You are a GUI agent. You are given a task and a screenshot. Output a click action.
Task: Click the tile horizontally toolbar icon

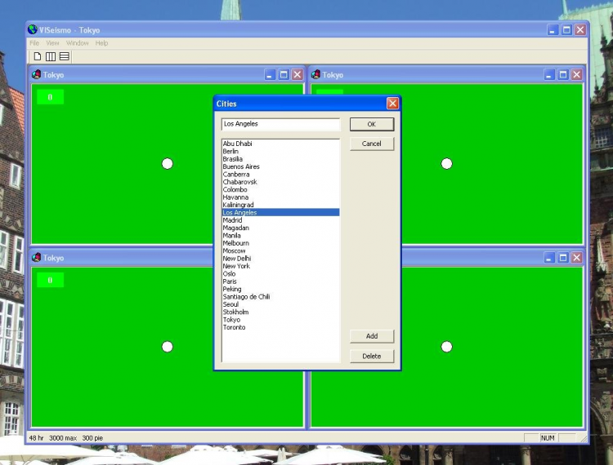[65, 56]
